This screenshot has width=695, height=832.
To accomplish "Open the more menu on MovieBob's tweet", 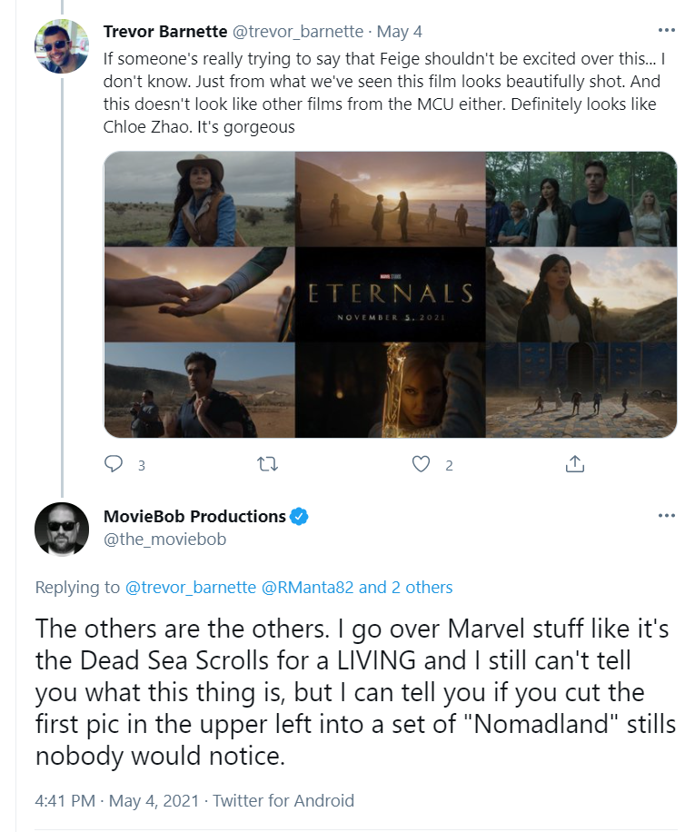I will coord(666,515).
